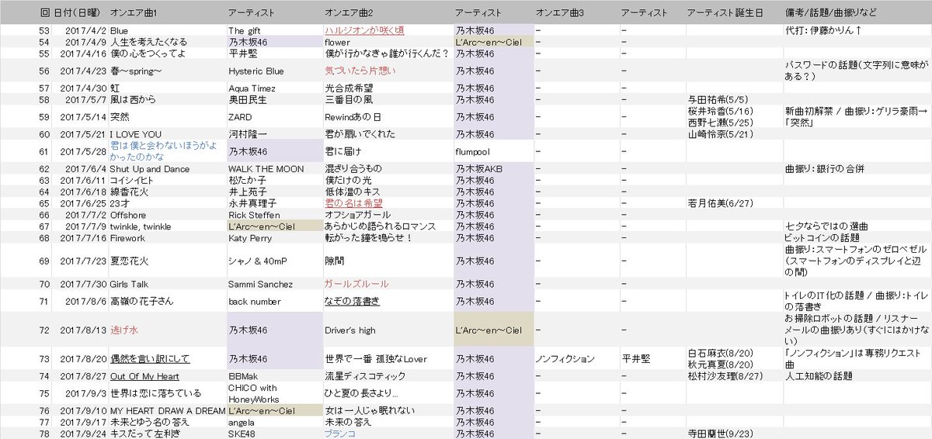Click the '七夕ならではの選曲' note
Screen dimensions: 932x439
tap(826, 226)
